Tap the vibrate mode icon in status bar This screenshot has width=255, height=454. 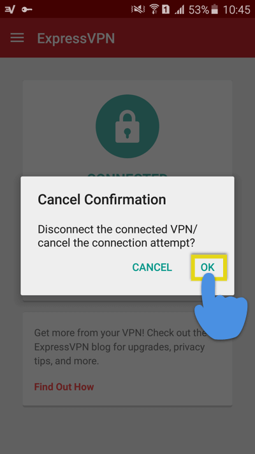tap(138, 10)
